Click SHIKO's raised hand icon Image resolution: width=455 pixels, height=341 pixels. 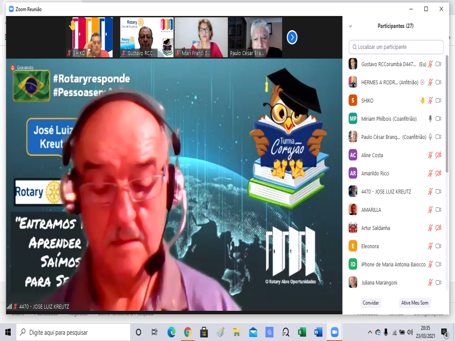(x=423, y=101)
